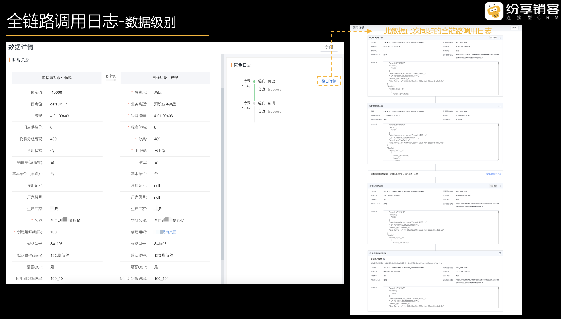Click the scrollbar of 临时库 入参信息 box
561x319 pixels.
498,142
